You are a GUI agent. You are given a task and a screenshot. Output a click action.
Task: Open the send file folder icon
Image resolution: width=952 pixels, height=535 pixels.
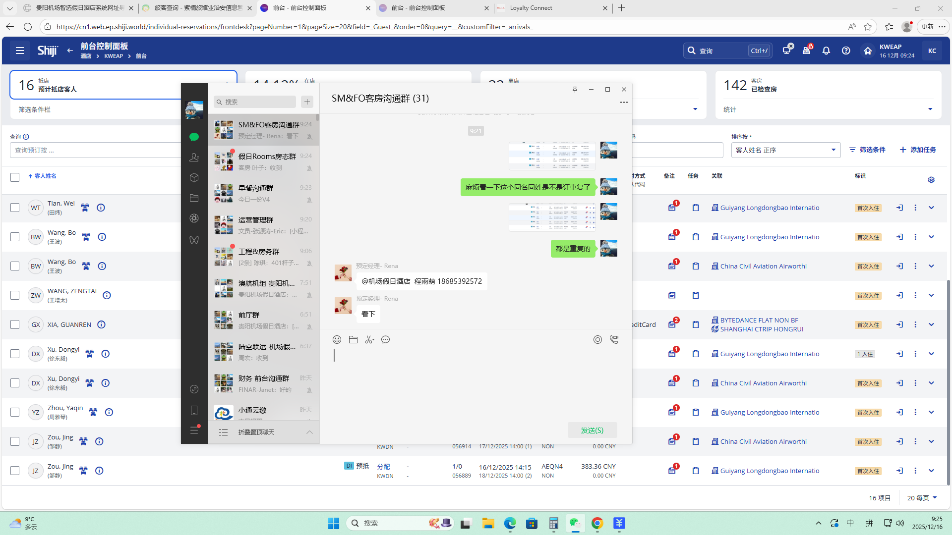tap(353, 340)
